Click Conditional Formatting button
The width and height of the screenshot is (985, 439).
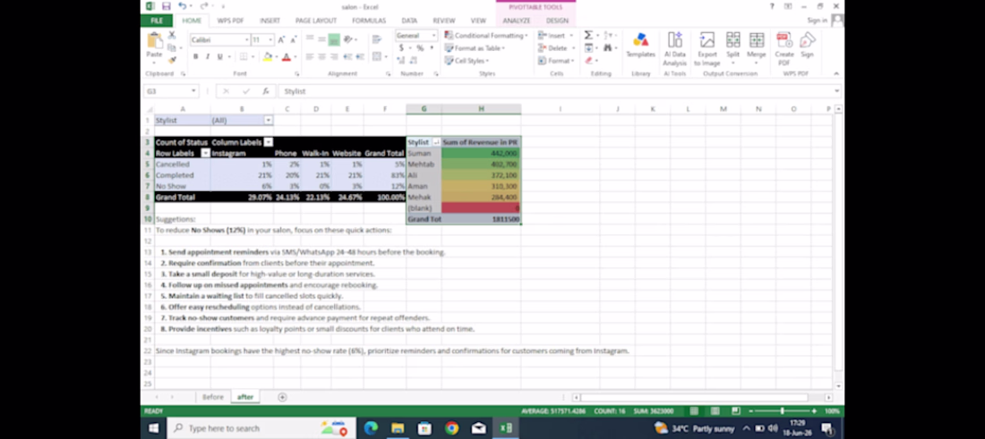(485, 36)
